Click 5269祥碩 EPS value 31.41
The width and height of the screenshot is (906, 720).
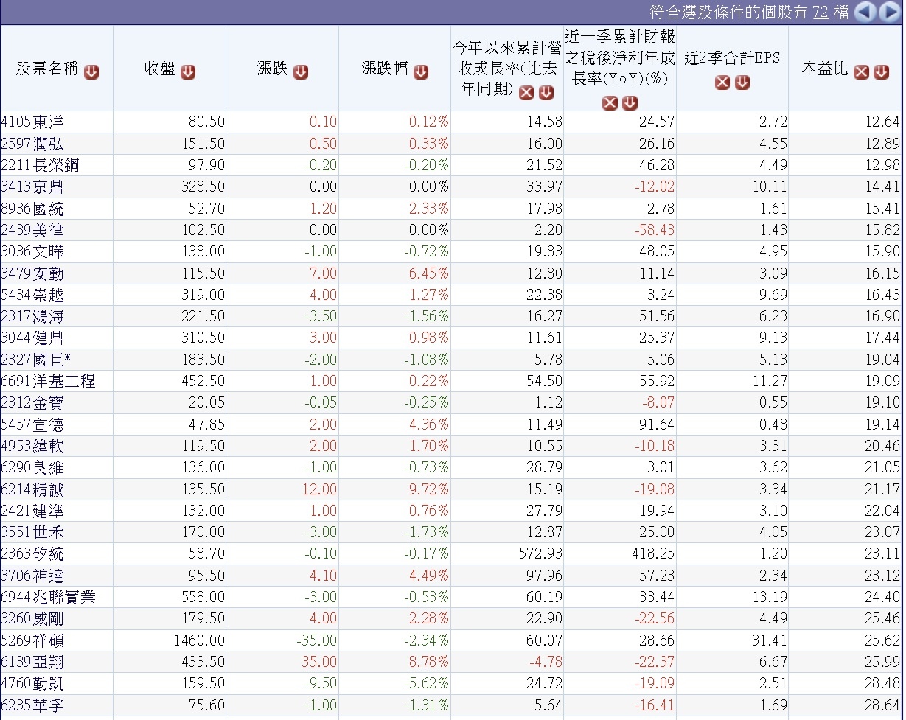[770, 640]
